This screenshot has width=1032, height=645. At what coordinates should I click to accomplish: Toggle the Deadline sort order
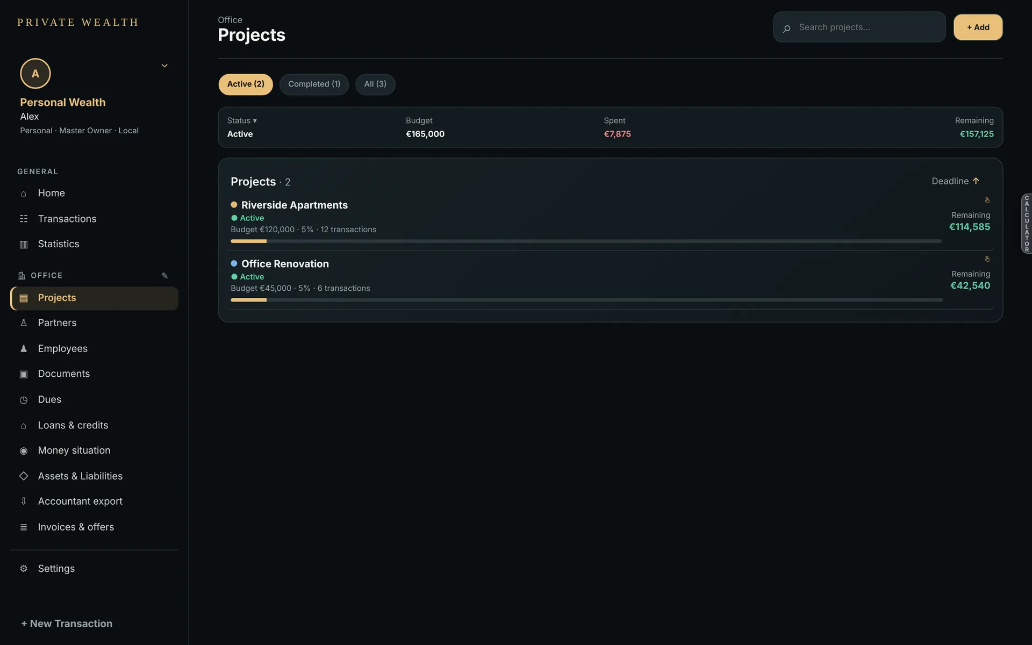pyautogui.click(x=955, y=181)
